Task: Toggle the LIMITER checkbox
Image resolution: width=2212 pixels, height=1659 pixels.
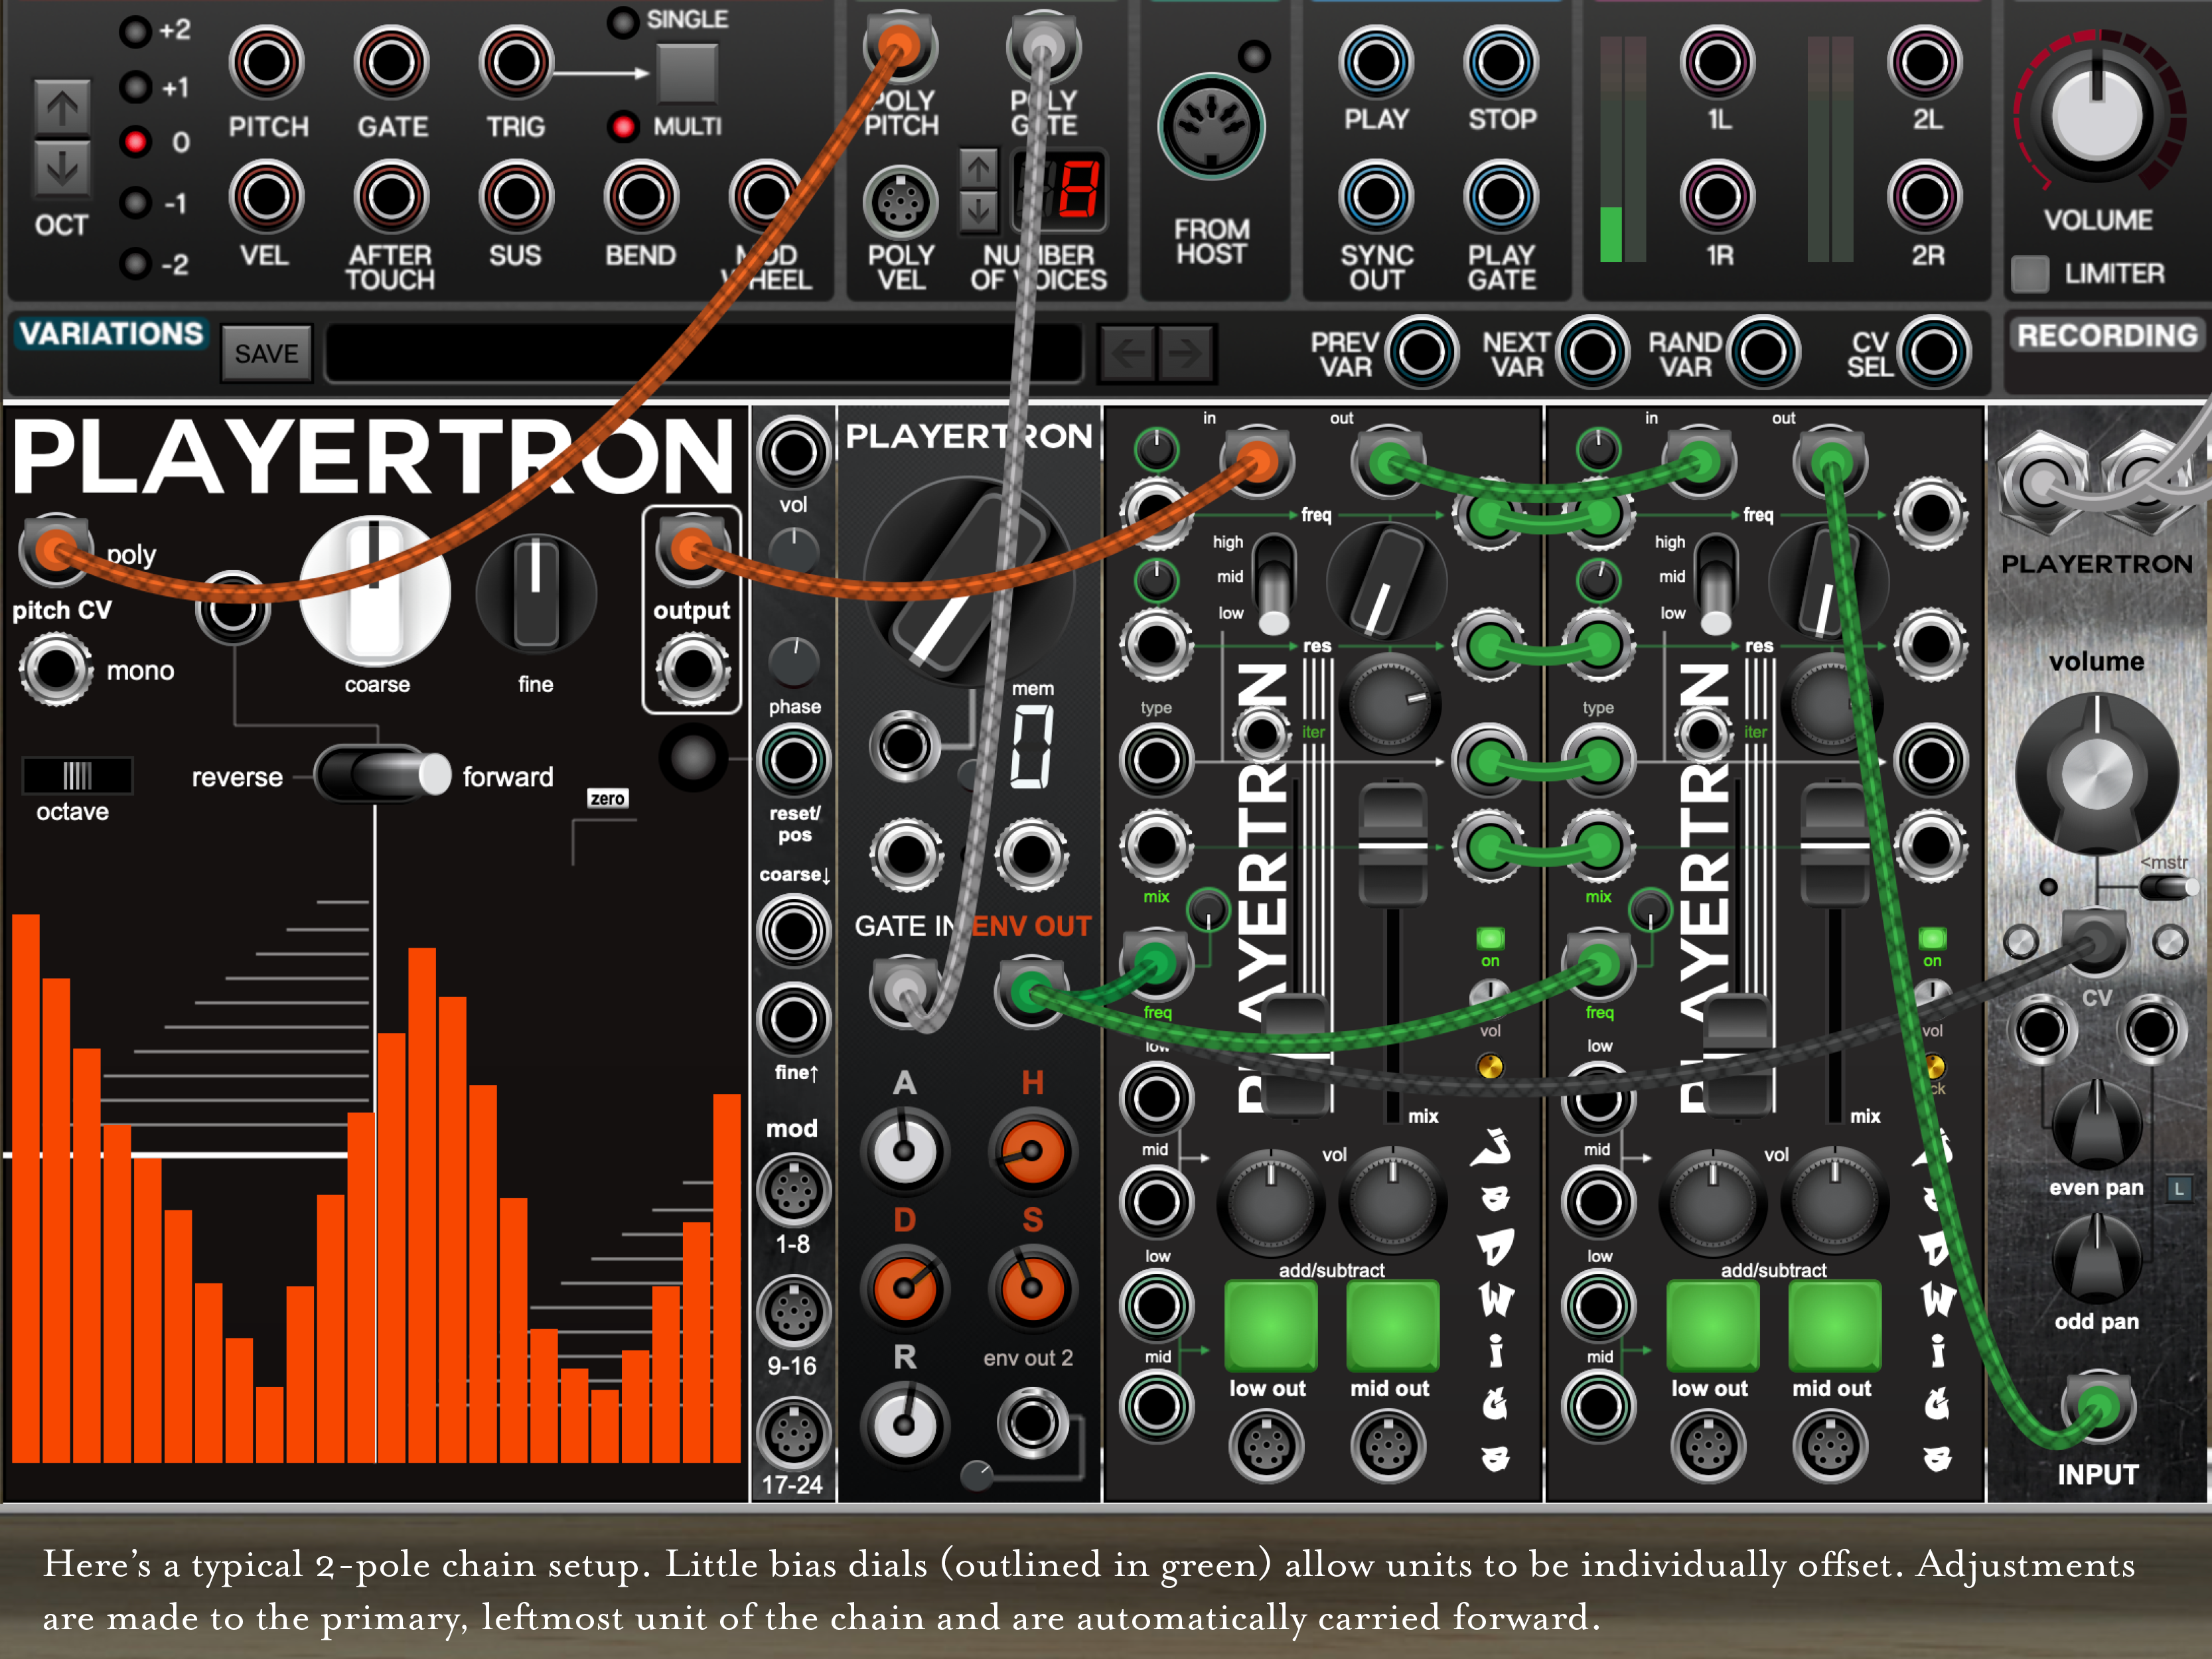Action: (x=2030, y=273)
